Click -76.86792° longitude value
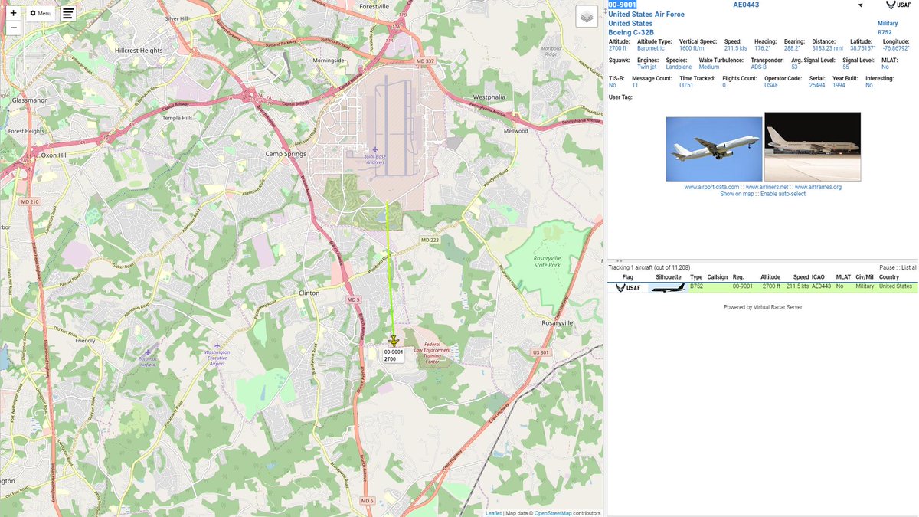The width and height of the screenshot is (919, 517). click(x=895, y=48)
